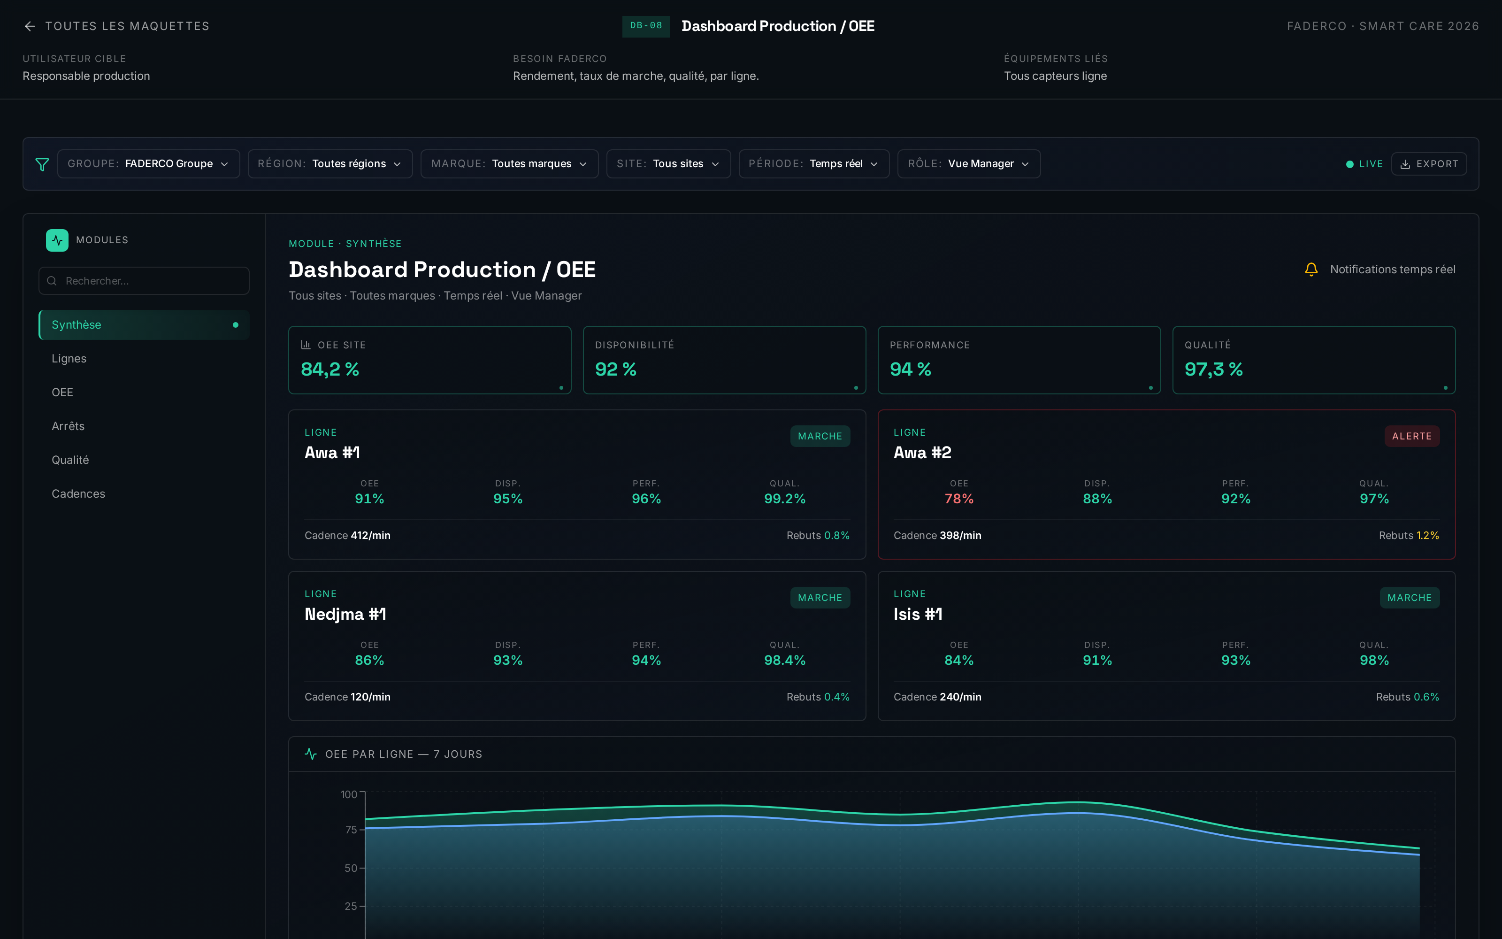1502x939 pixels.
Task: Focus the Rechercher search field
Action: tap(144, 281)
